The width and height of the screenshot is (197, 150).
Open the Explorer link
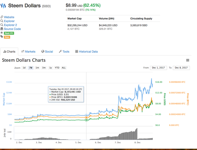(x=9, y=21)
